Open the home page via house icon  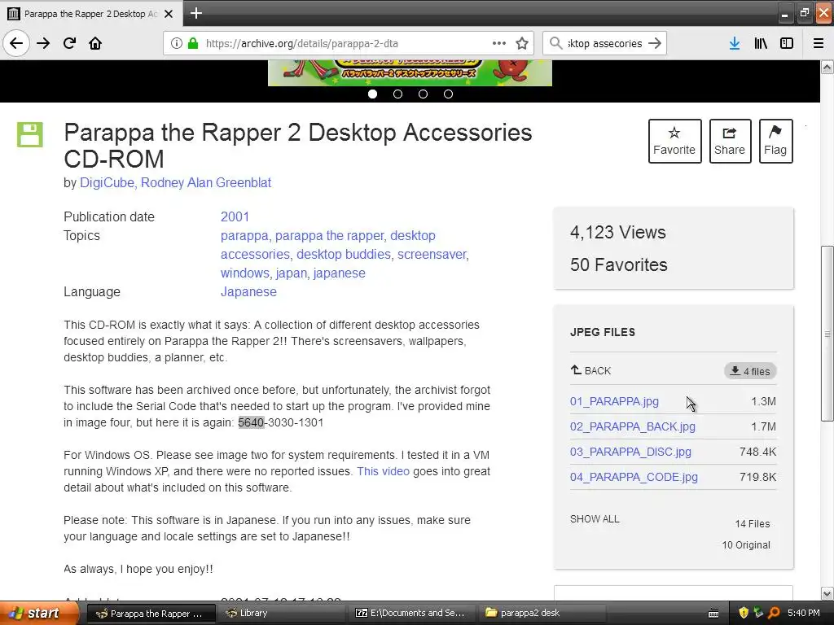pos(95,43)
